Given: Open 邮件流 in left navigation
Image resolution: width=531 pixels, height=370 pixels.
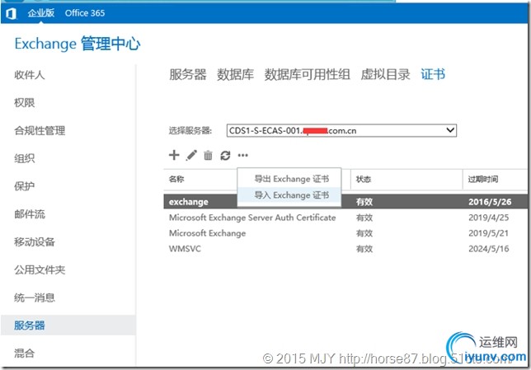Looking at the screenshot, I should [x=30, y=214].
